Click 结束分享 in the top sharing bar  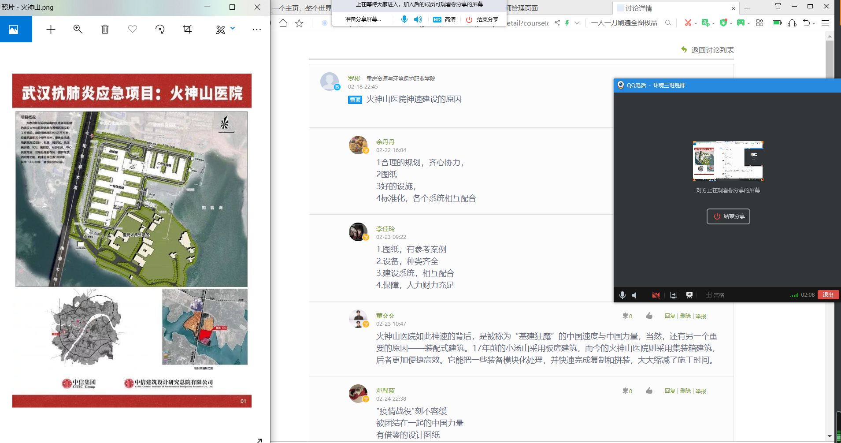(482, 19)
